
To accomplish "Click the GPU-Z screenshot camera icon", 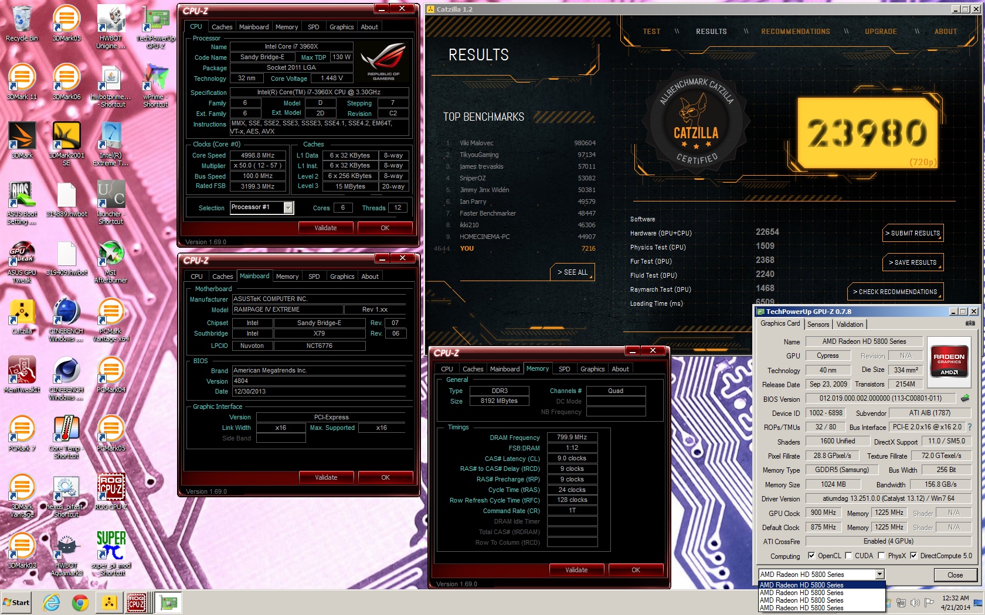I will (970, 323).
